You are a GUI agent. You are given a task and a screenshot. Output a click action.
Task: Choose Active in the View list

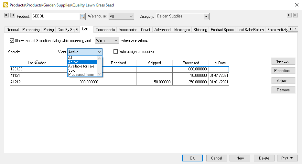[82, 62]
